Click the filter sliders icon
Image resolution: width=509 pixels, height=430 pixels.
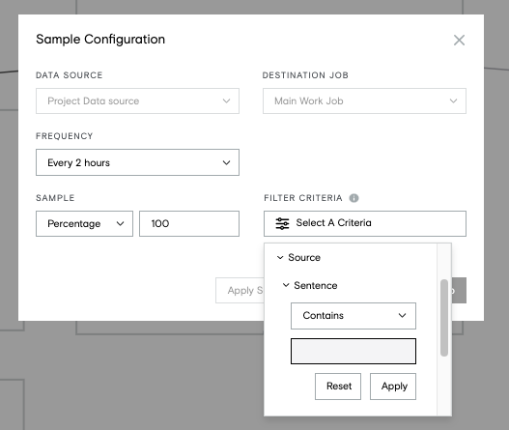point(282,223)
